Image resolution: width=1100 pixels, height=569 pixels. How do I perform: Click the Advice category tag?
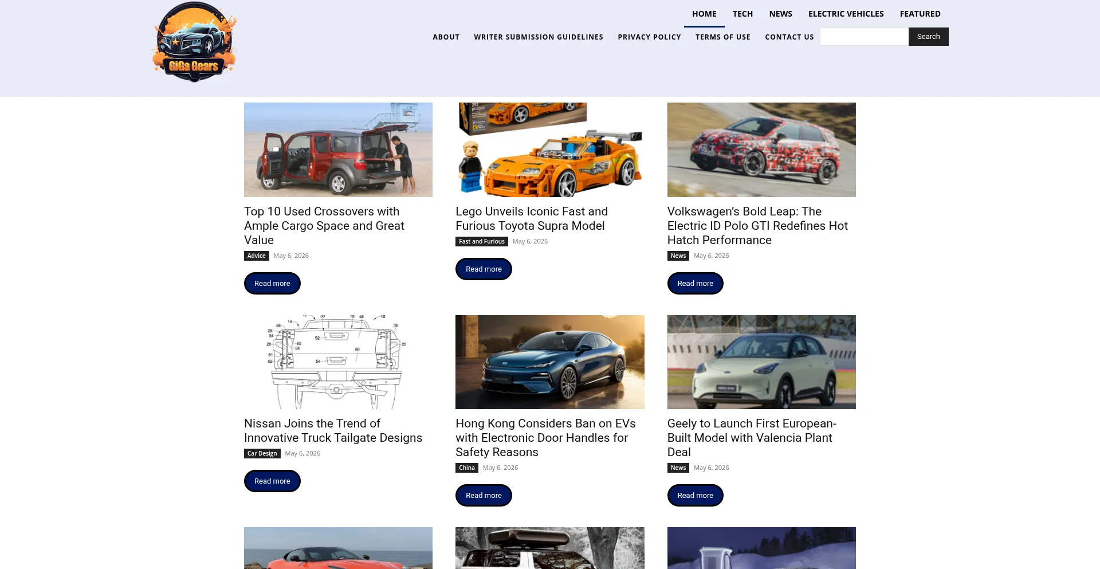coord(256,256)
